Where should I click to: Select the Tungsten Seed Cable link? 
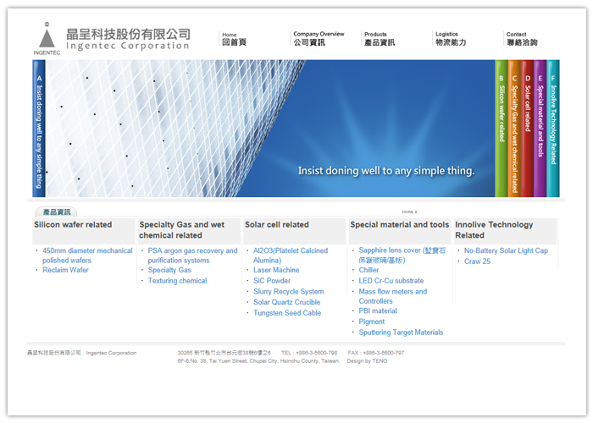[x=287, y=313]
